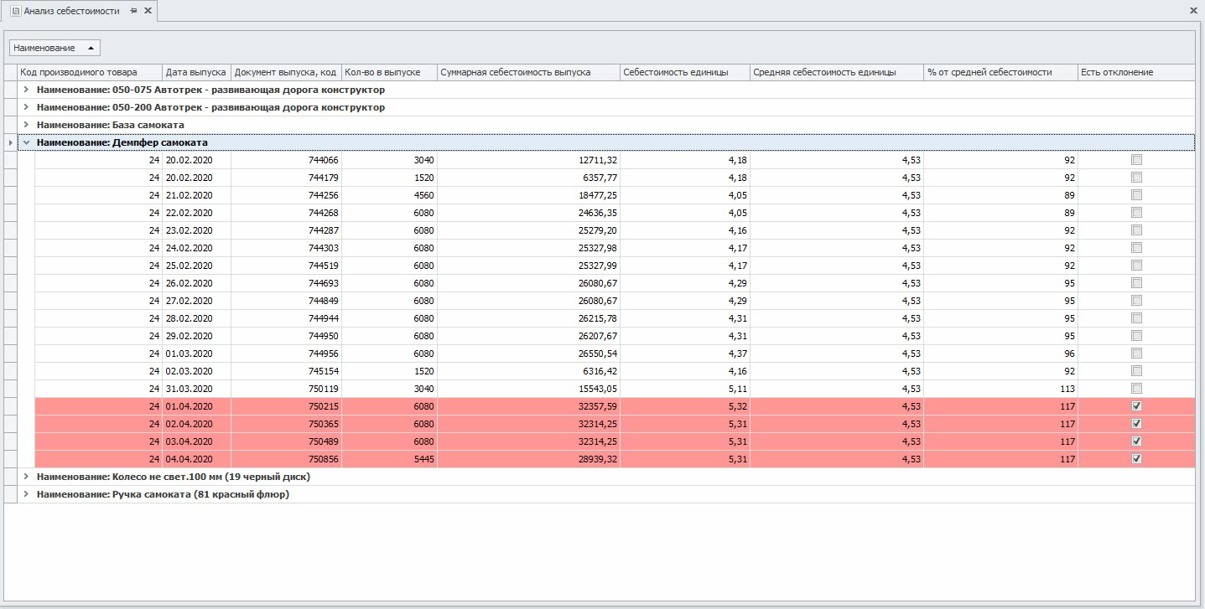The width and height of the screenshot is (1205, 609).
Task: Tick the deviation checkbox for document 744066
Action: [x=1136, y=160]
